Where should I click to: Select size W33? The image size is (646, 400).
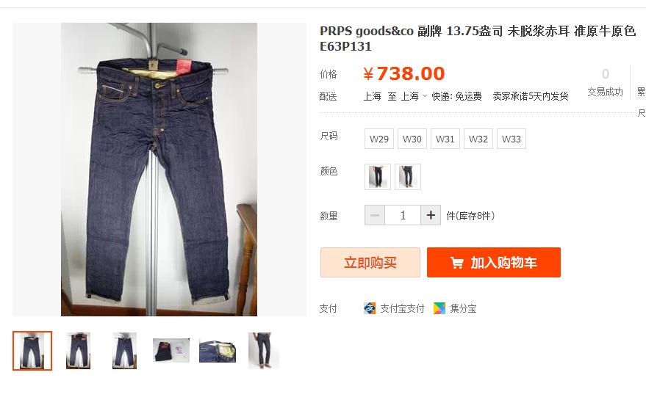[x=512, y=139]
